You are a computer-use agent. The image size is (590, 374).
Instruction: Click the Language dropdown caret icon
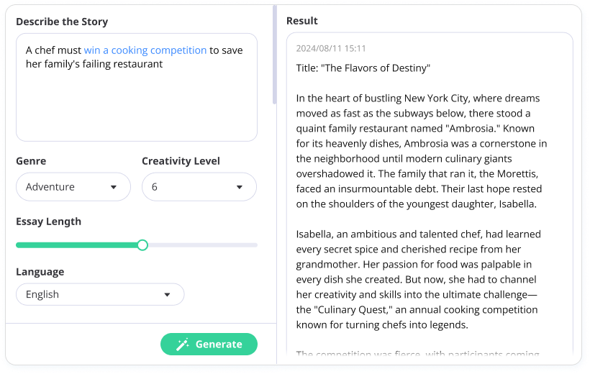(167, 294)
